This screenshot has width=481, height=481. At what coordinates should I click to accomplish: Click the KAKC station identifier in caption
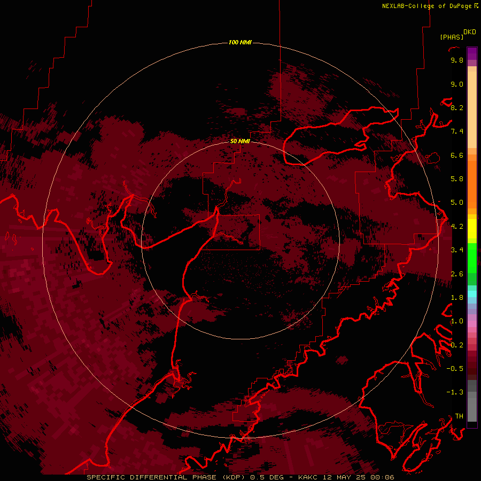coord(307,477)
